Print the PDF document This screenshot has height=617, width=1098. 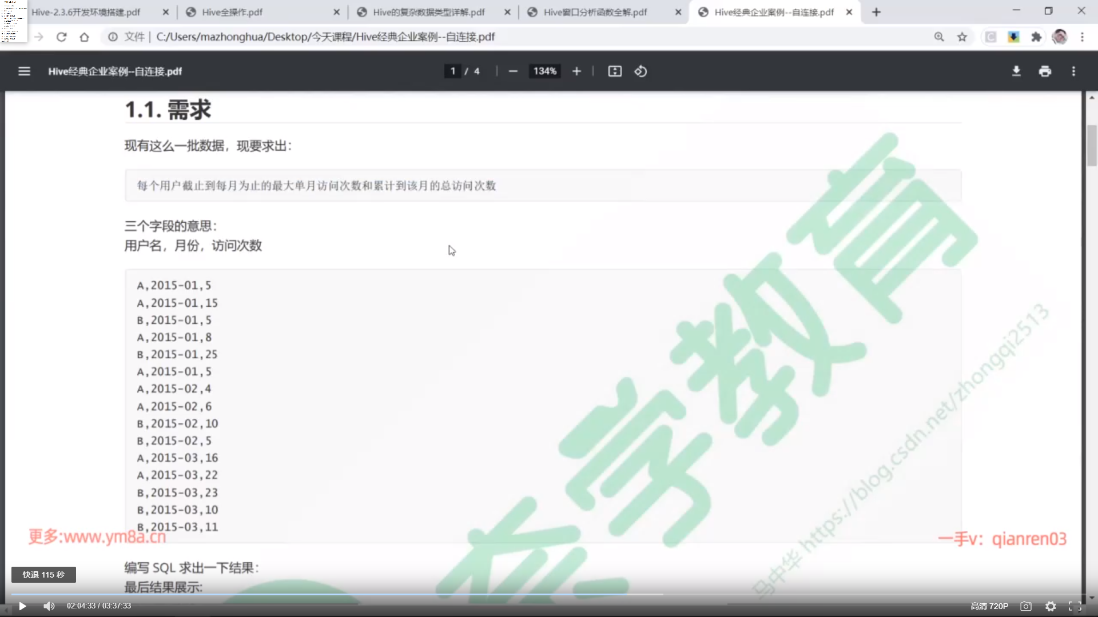(x=1045, y=71)
